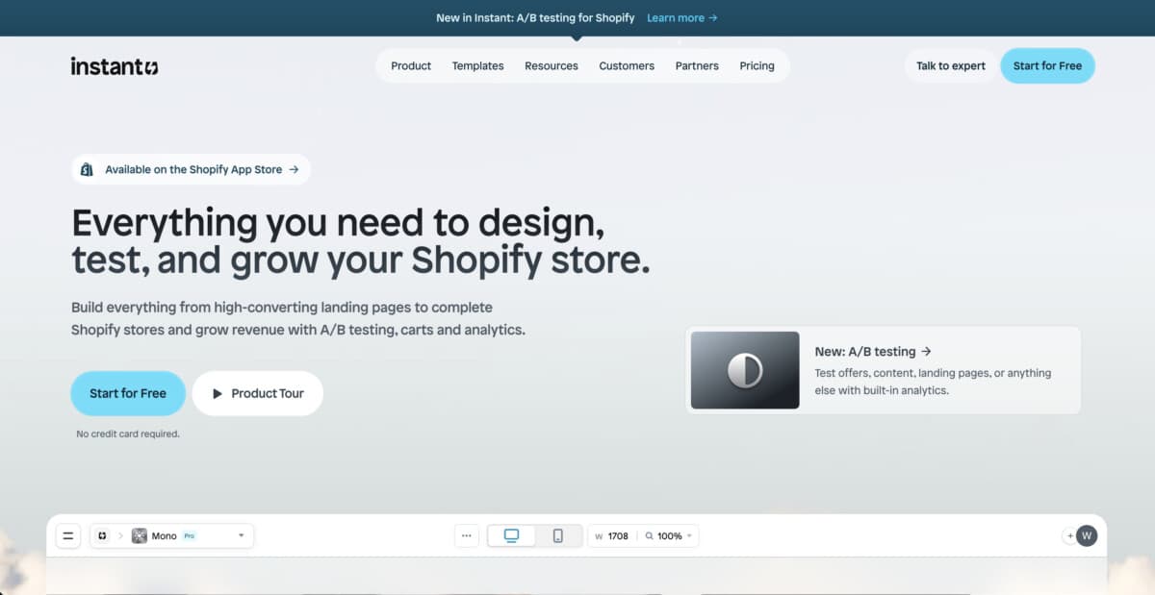Switch to desktop viewport preview
This screenshot has width=1155, height=595.
[x=511, y=535]
